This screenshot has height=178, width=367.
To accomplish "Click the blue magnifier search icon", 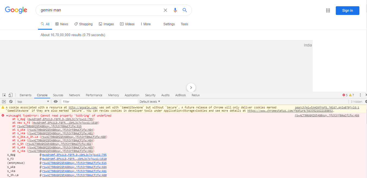I will click(x=185, y=10).
